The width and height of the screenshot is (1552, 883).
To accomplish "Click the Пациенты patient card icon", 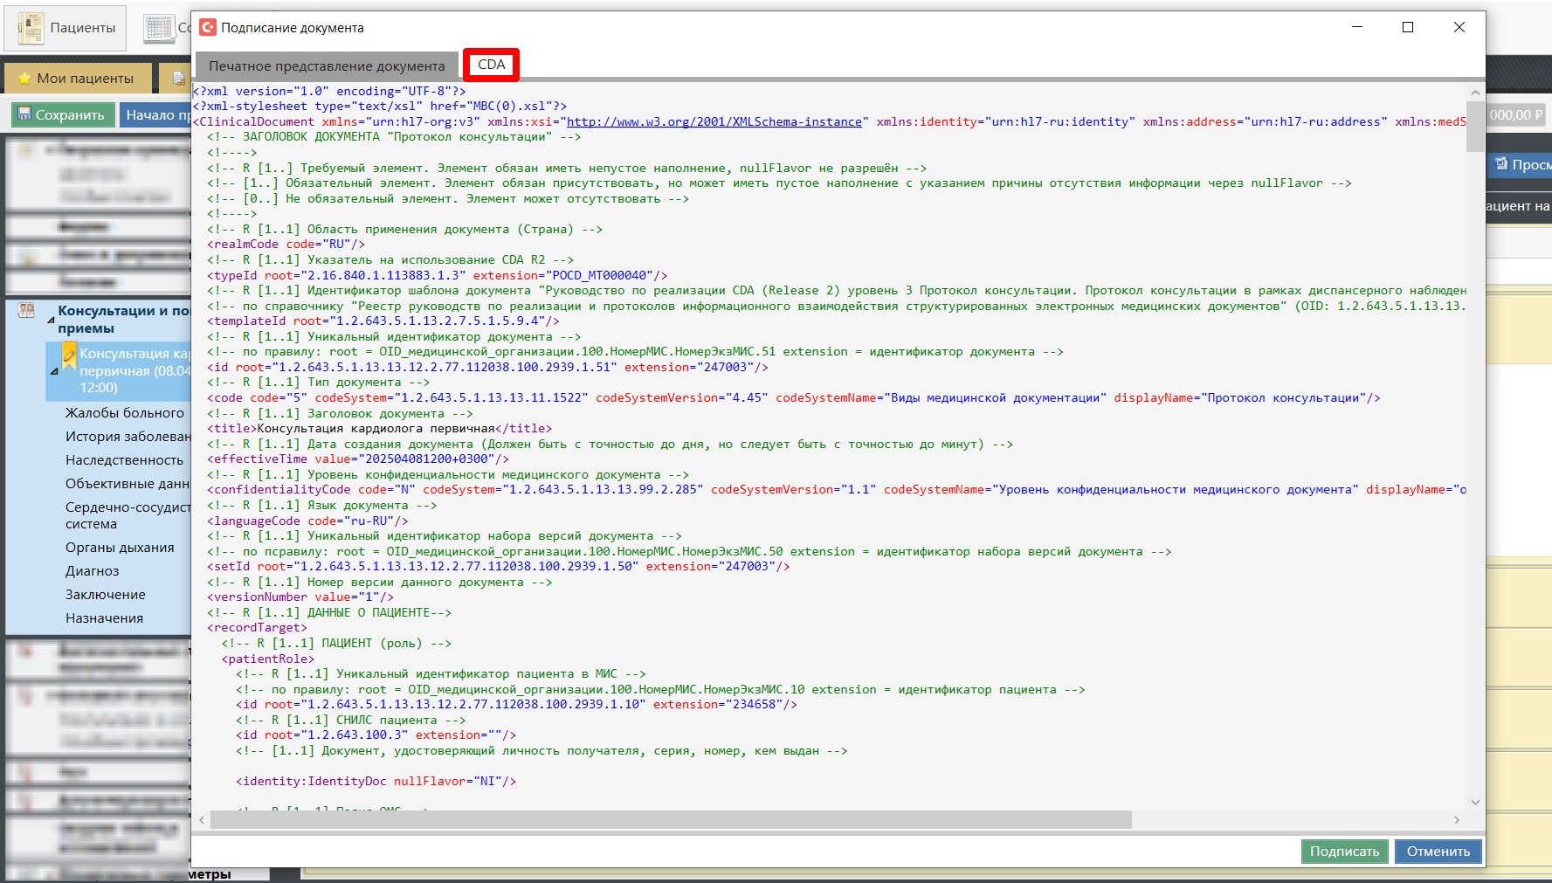I will pos(31,28).
